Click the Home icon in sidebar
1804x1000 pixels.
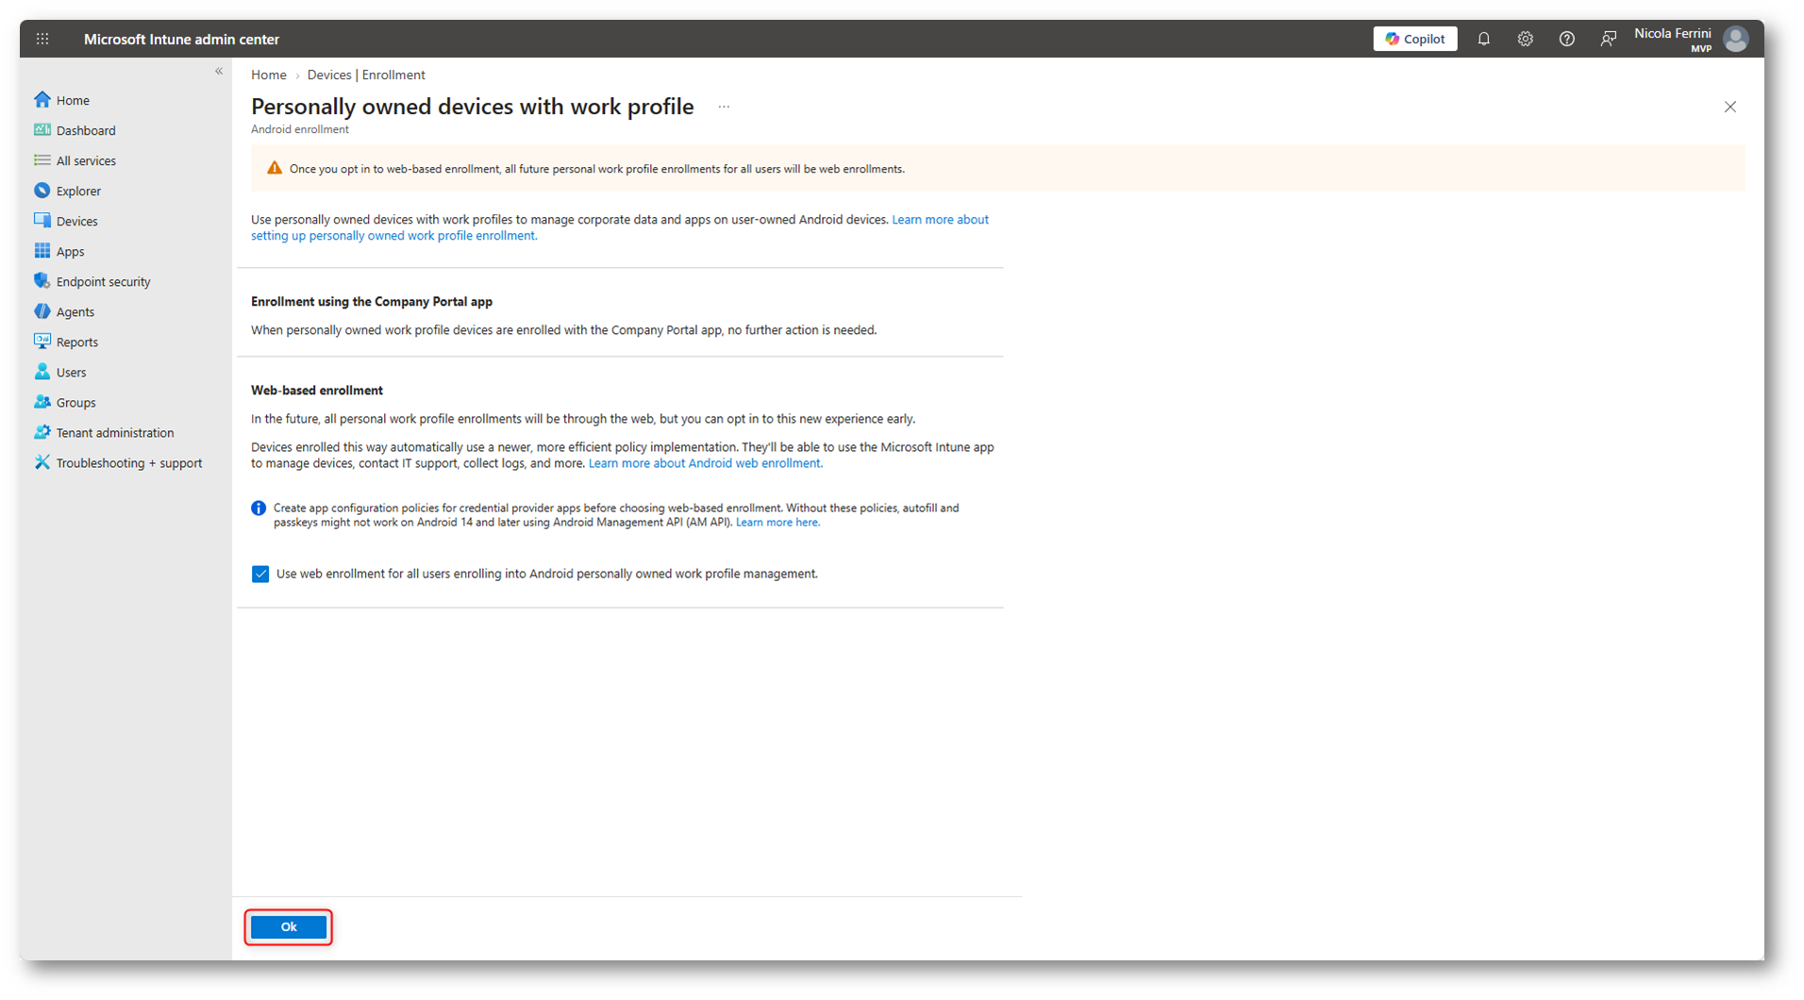(x=42, y=99)
